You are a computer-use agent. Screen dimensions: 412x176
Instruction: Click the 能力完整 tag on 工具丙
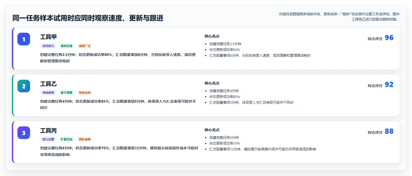coord(48,139)
